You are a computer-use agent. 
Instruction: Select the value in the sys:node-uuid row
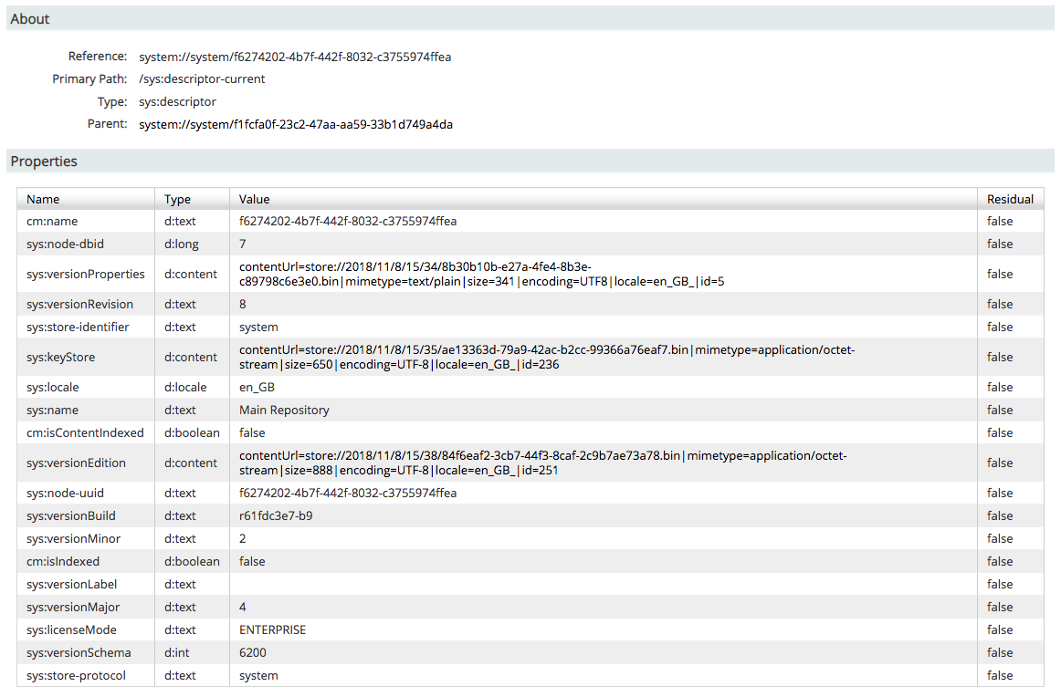pyautogui.click(x=348, y=494)
